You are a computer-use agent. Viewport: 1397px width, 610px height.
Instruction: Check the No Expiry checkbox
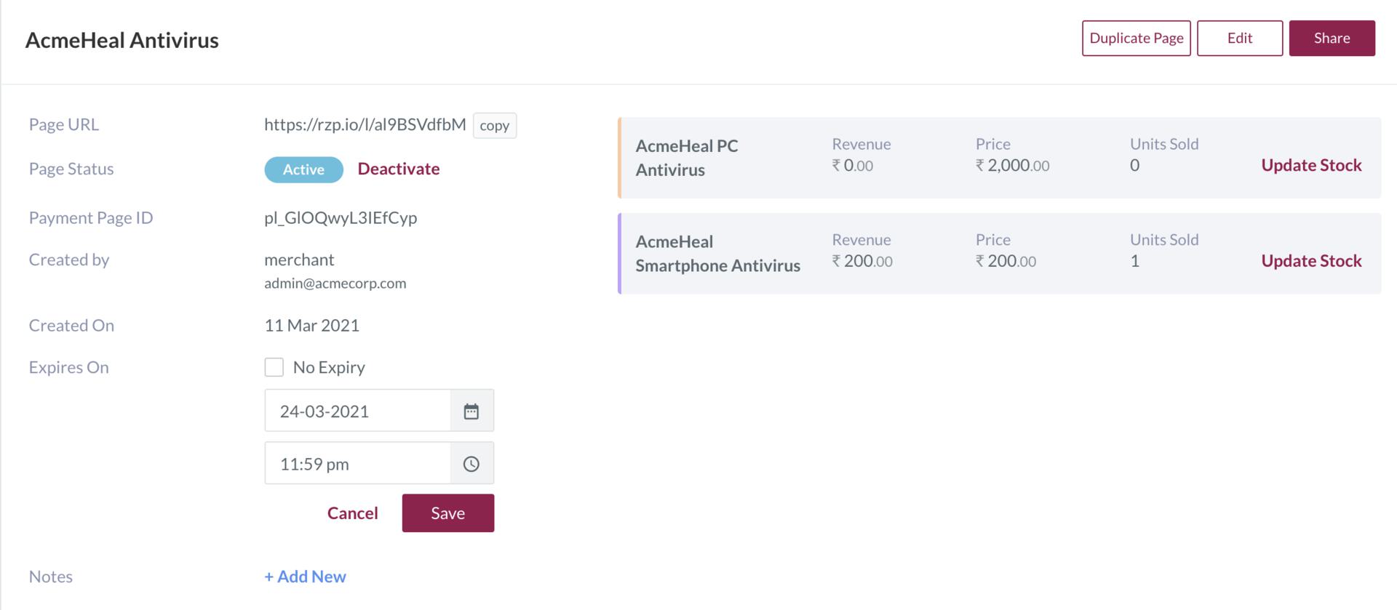pyautogui.click(x=274, y=367)
